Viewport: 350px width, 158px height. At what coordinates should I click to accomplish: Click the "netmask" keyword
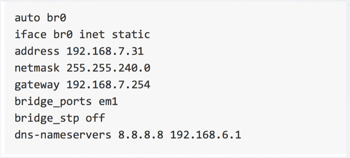(37, 68)
